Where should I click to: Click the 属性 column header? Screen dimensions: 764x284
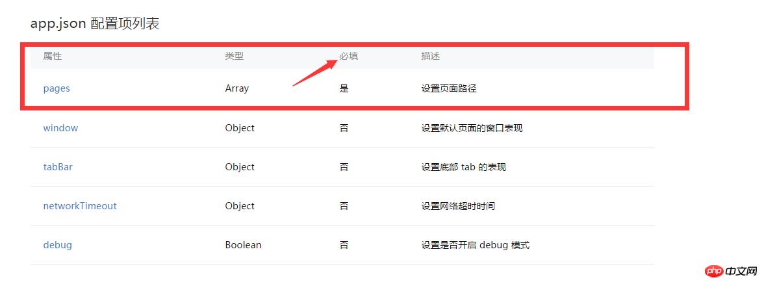point(53,57)
